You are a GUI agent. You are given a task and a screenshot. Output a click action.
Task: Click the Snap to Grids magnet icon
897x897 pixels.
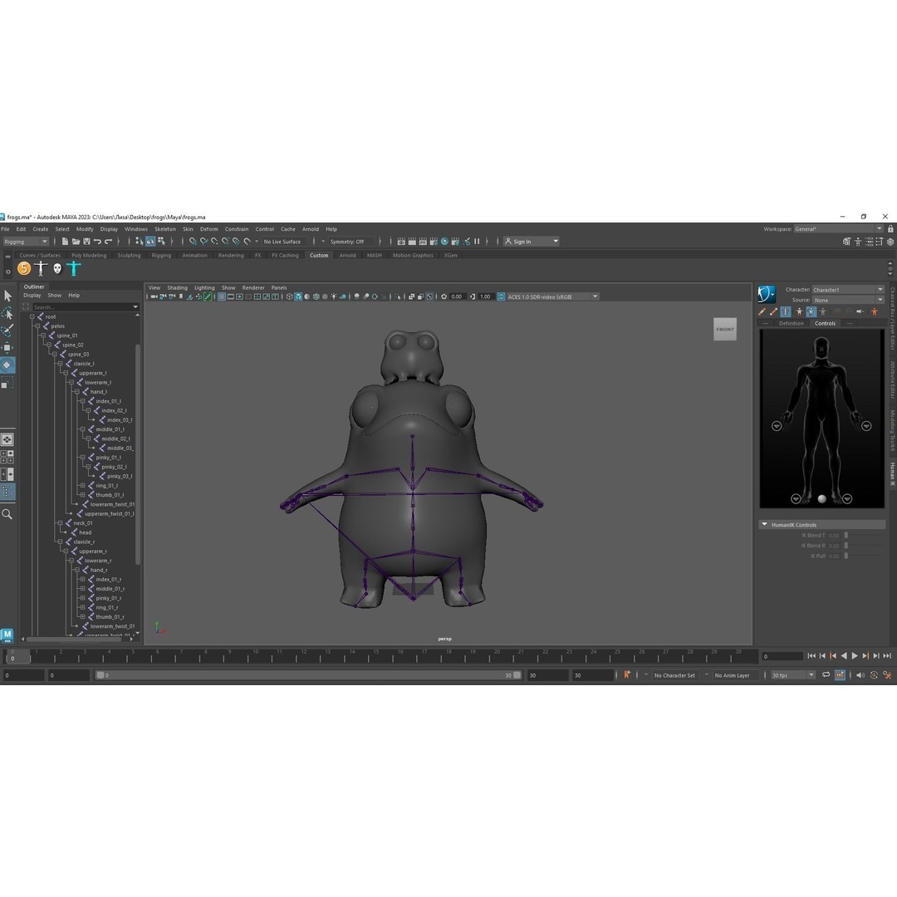coord(192,241)
